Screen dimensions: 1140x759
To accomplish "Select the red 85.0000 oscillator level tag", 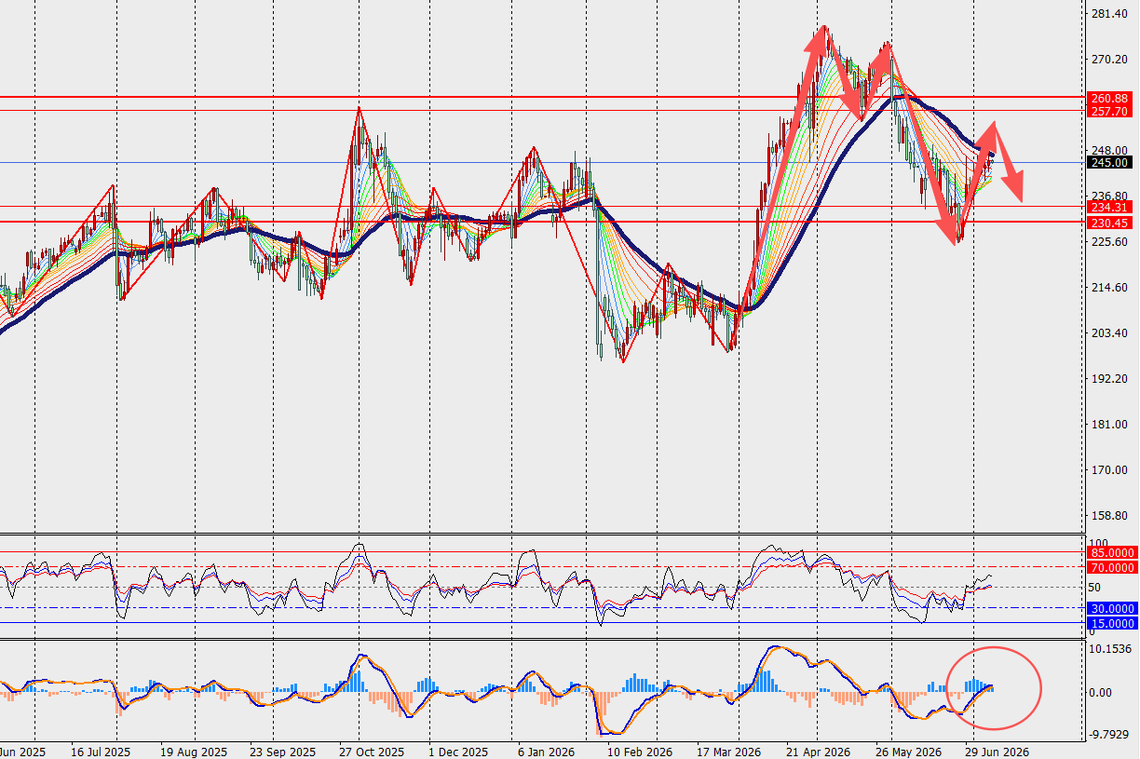I will click(1110, 552).
